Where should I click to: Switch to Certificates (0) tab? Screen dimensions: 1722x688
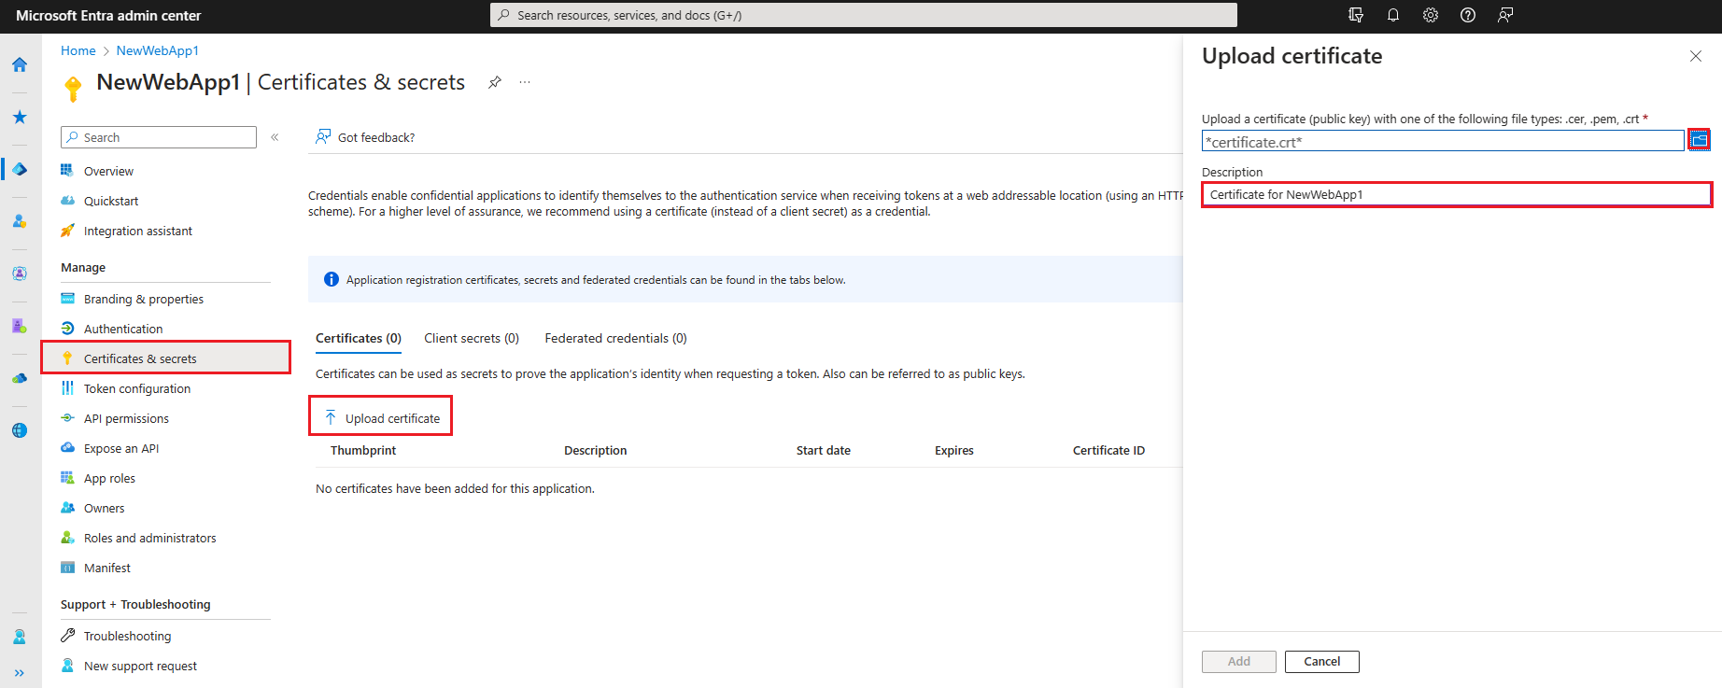(359, 338)
